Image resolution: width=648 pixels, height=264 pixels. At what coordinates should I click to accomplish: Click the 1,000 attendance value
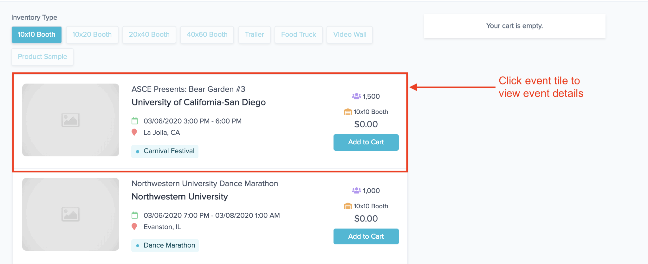(x=371, y=191)
